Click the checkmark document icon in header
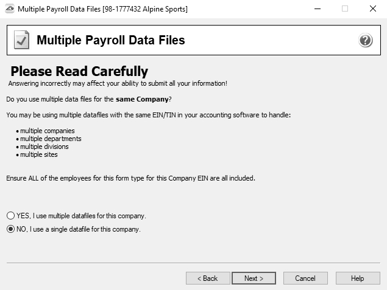This screenshot has width=387, height=290. [21, 40]
